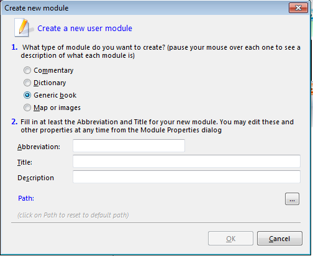Click the Title label text

point(25,162)
